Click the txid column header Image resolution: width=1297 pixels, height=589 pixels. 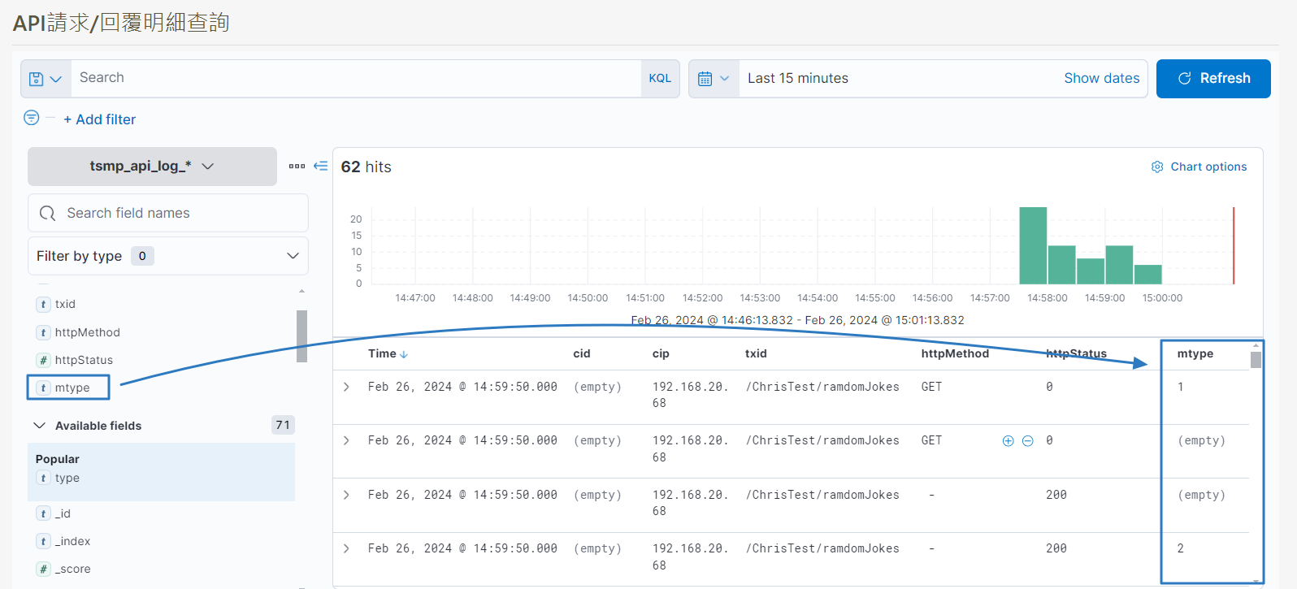tap(756, 353)
